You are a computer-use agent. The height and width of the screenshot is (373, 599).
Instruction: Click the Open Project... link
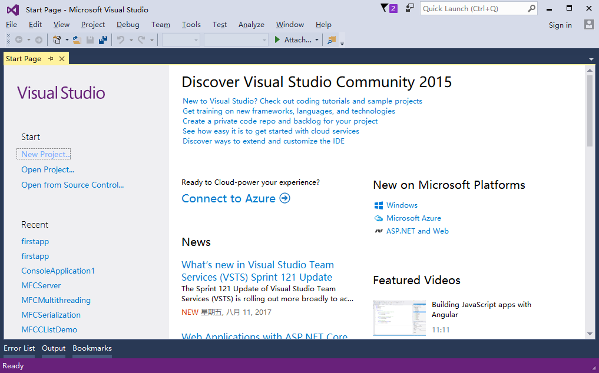click(x=48, y=169)
